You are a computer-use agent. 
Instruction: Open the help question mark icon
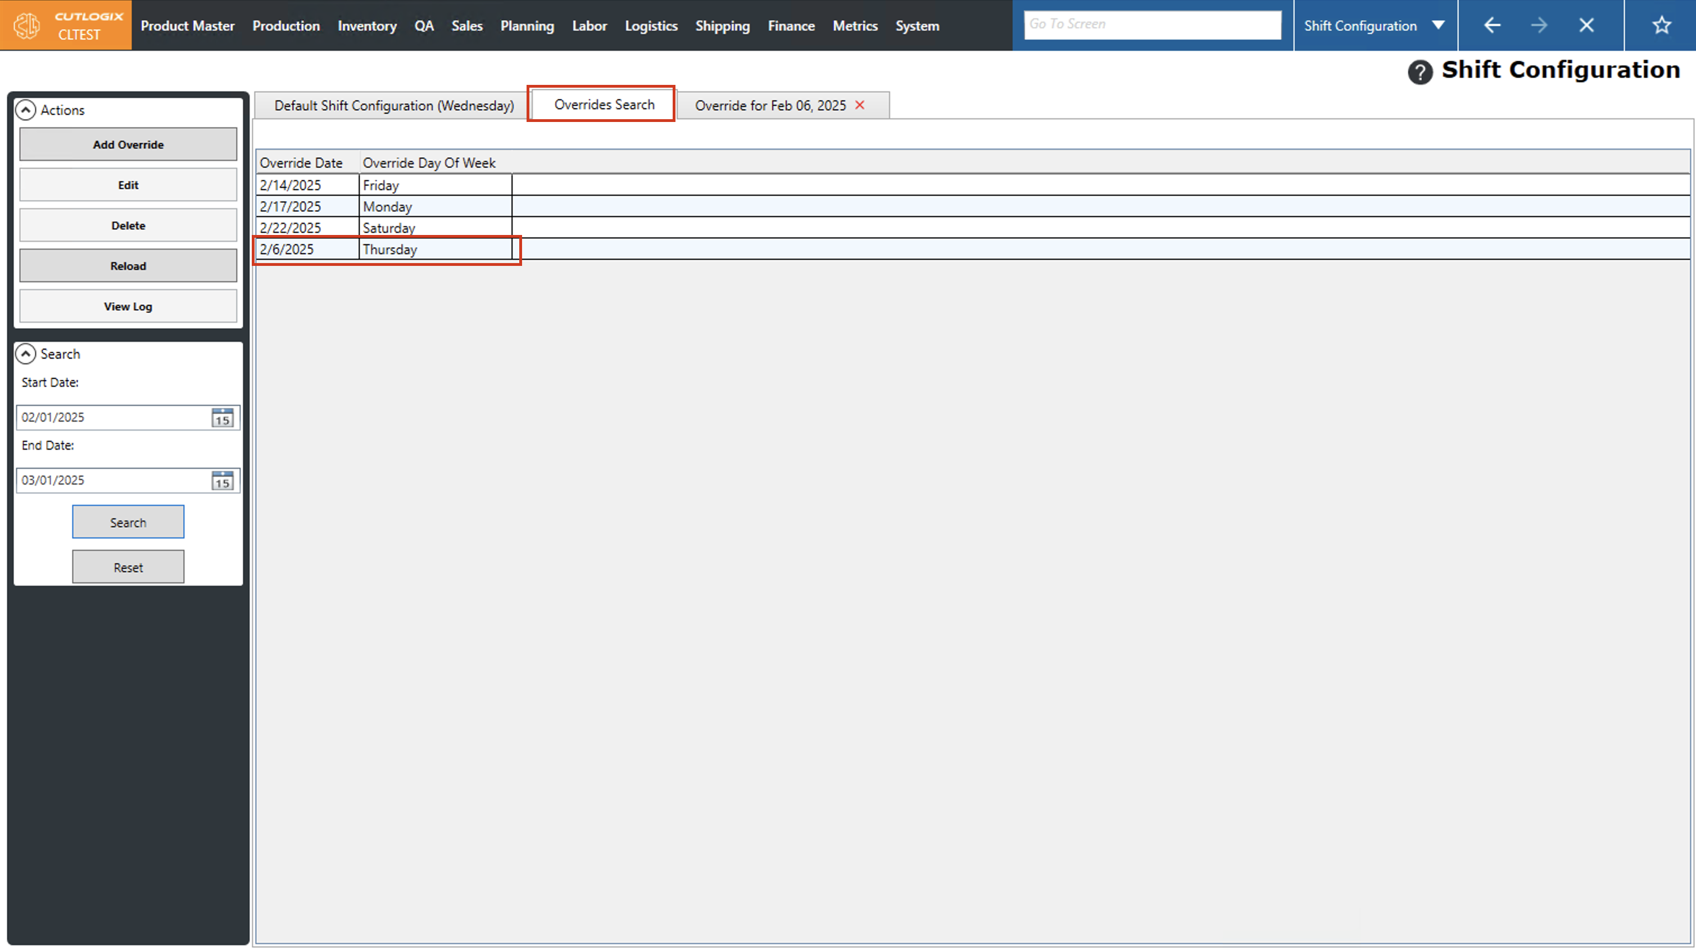click(x=1420, y=72)
